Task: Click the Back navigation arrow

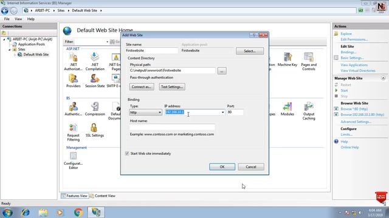Action: (5, 11)
